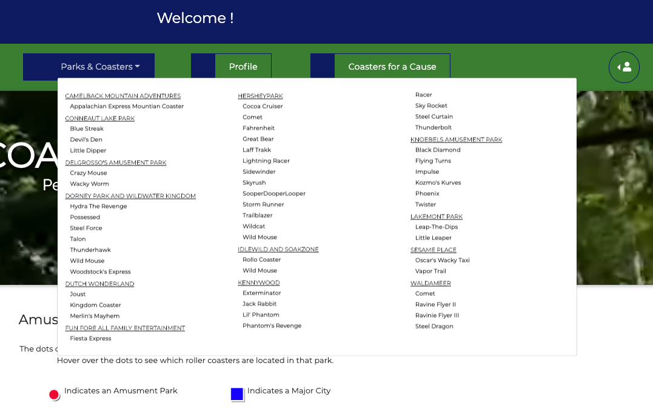Select Exterminator coaster
The width and height of the screenshot is (653, 417).
[262, 293]
